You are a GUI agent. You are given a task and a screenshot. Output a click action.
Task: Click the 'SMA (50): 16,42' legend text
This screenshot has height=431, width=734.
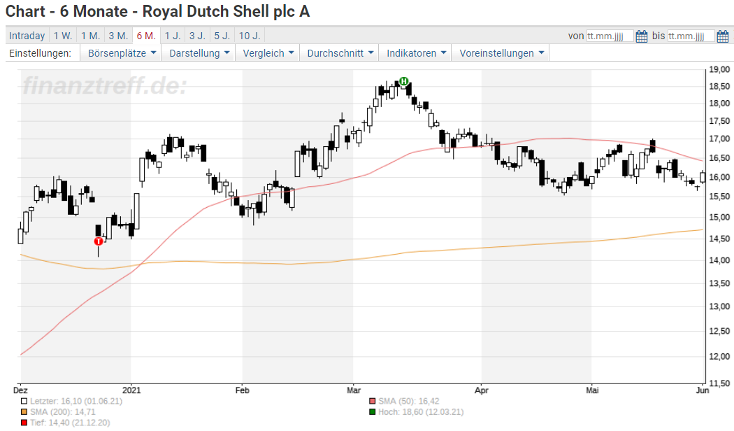pyautogui.click(x=409, y=401)
